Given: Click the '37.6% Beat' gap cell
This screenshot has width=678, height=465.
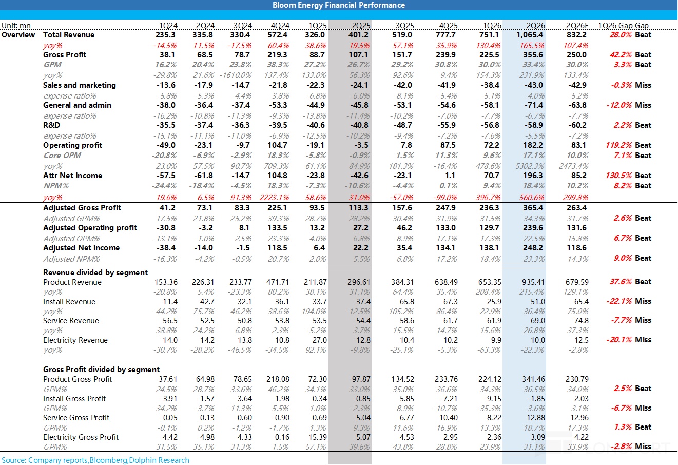Looking at the screenshot, I should (630, 282).
